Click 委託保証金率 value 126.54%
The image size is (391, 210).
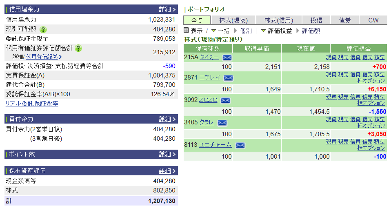pos(162,94)
